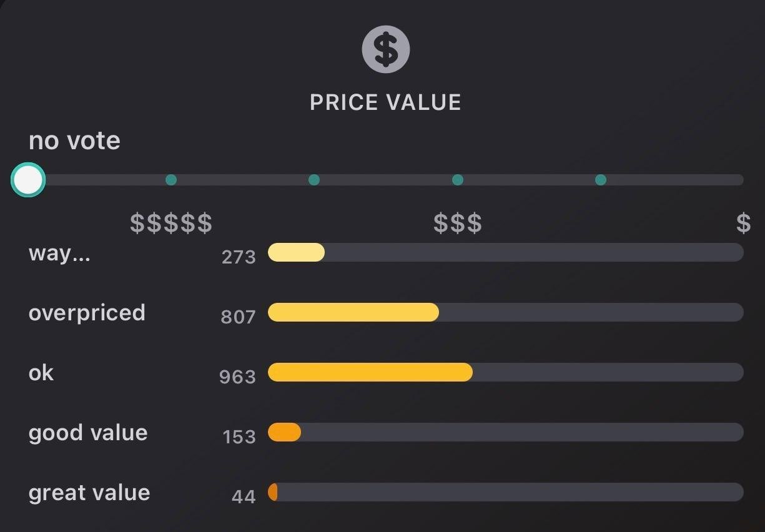Click the dollar sign Price Value icon
Image resolution: width=765 pixels, height=532 pixels.
386,50
